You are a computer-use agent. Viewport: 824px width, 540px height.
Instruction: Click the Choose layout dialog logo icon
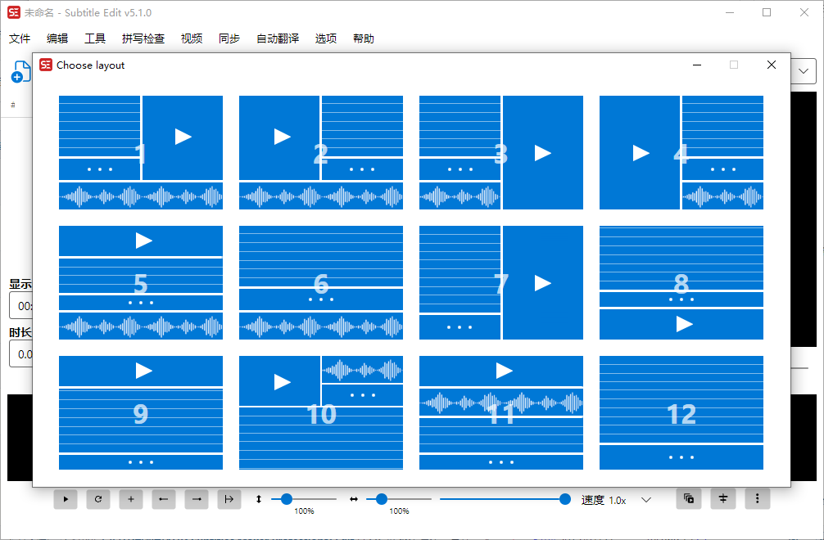pos(46,65)
